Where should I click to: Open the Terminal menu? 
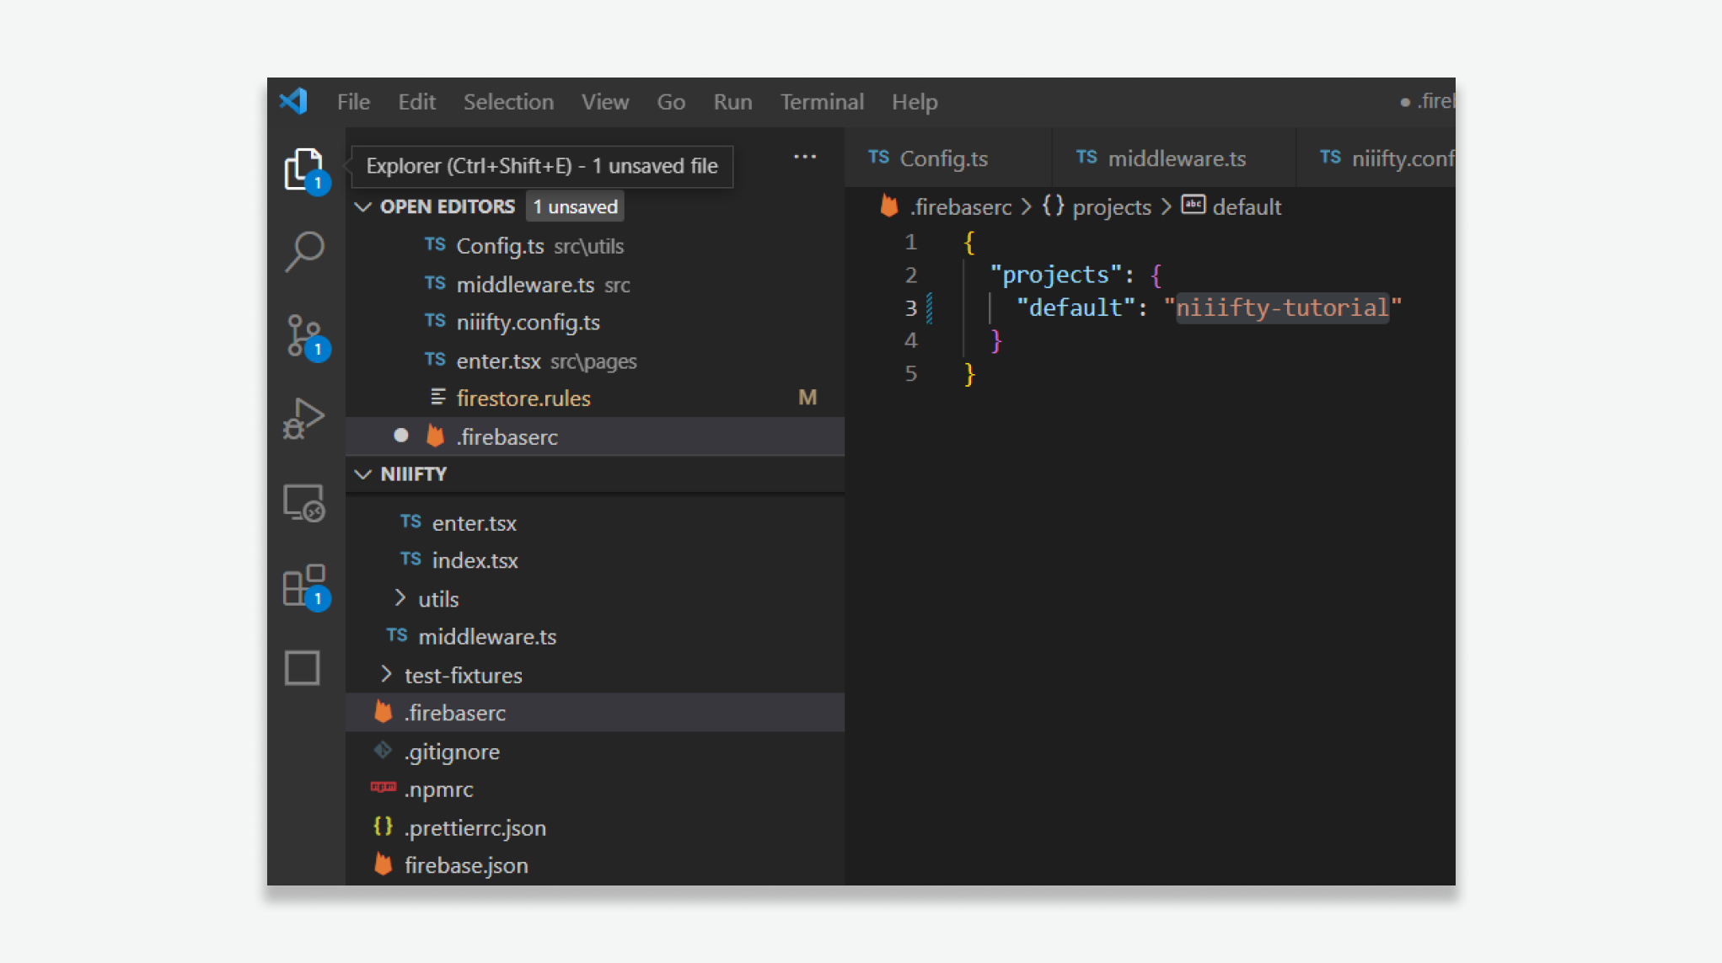(x=822, y=102)
